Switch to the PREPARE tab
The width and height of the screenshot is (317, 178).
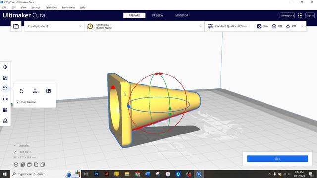click(x=134, y=15)
